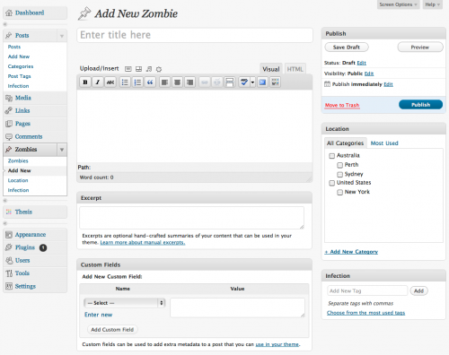
Task: Open the Comments section in the sidebar
Action: tap(29, 136)
